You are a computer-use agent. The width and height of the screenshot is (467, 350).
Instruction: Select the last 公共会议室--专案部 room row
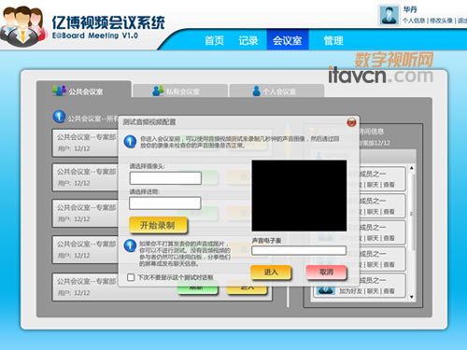pyautogui.click(x=162, y=287)
